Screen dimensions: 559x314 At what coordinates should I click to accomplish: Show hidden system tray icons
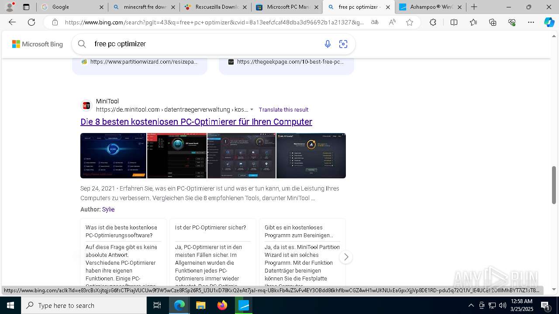[x=471, y=305]
